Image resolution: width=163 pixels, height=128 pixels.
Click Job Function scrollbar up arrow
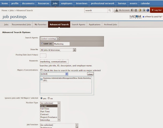pyautogui.click(x=77, y=125)
